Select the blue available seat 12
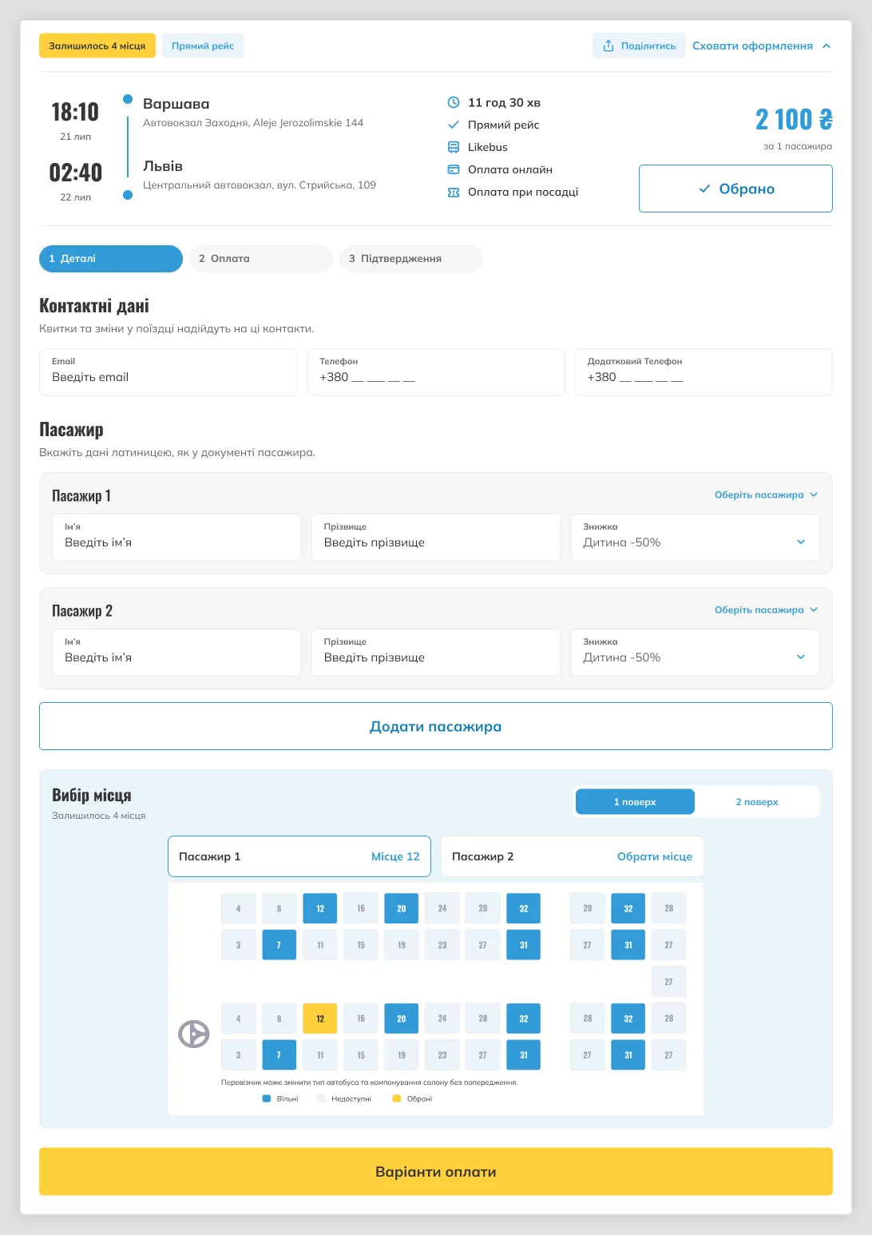 [320, 908]
